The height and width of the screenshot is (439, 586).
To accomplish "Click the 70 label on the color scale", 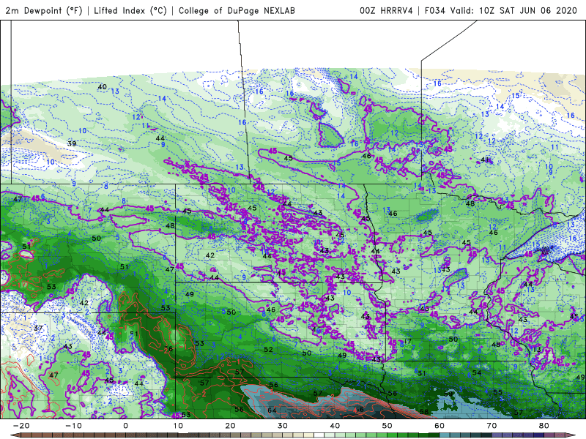I will point(492,426).
